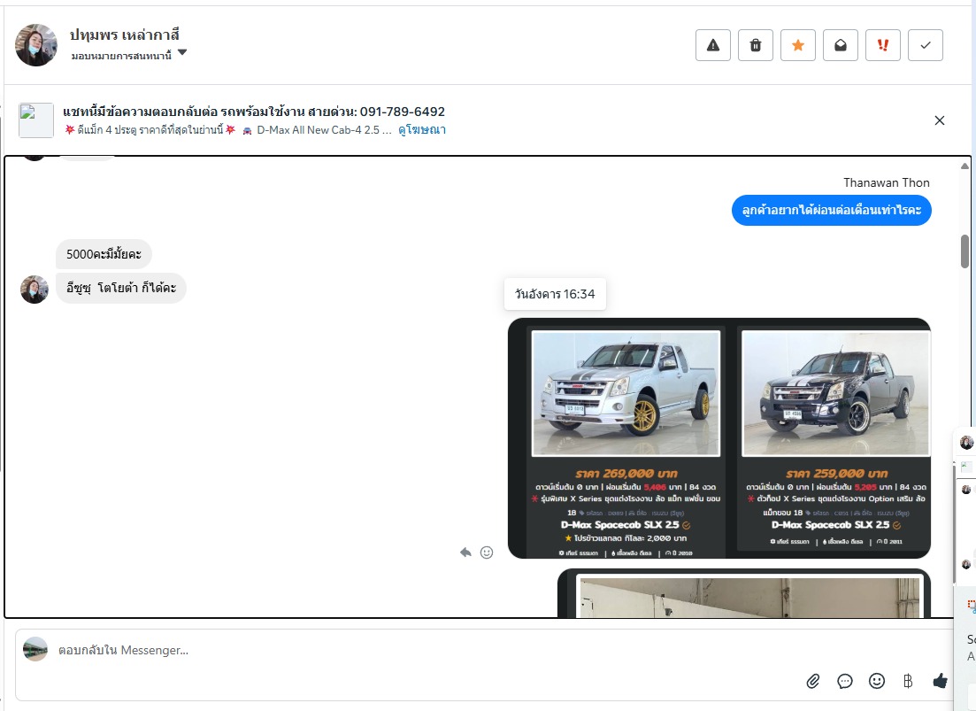Viewport: 976px width, 711px height.
Task: Click the chat scrollbar thumb
Action: 964,251
